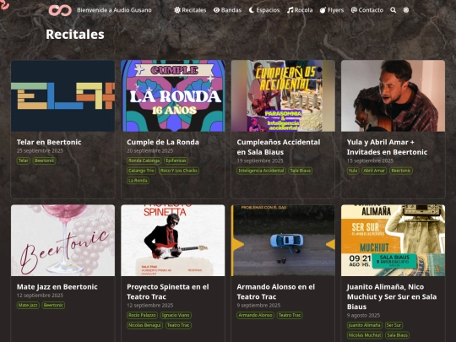Click the aerial car photo thumbnail
Screen dimensions: 456x342
point(283,241)
